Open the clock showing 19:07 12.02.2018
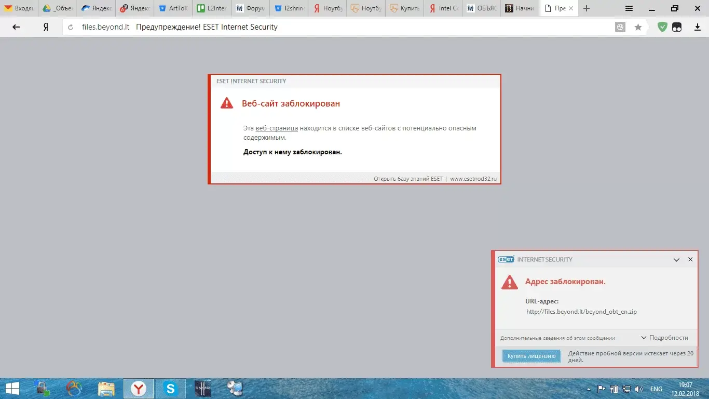This screenshot has width=709, height=399. 686,389
